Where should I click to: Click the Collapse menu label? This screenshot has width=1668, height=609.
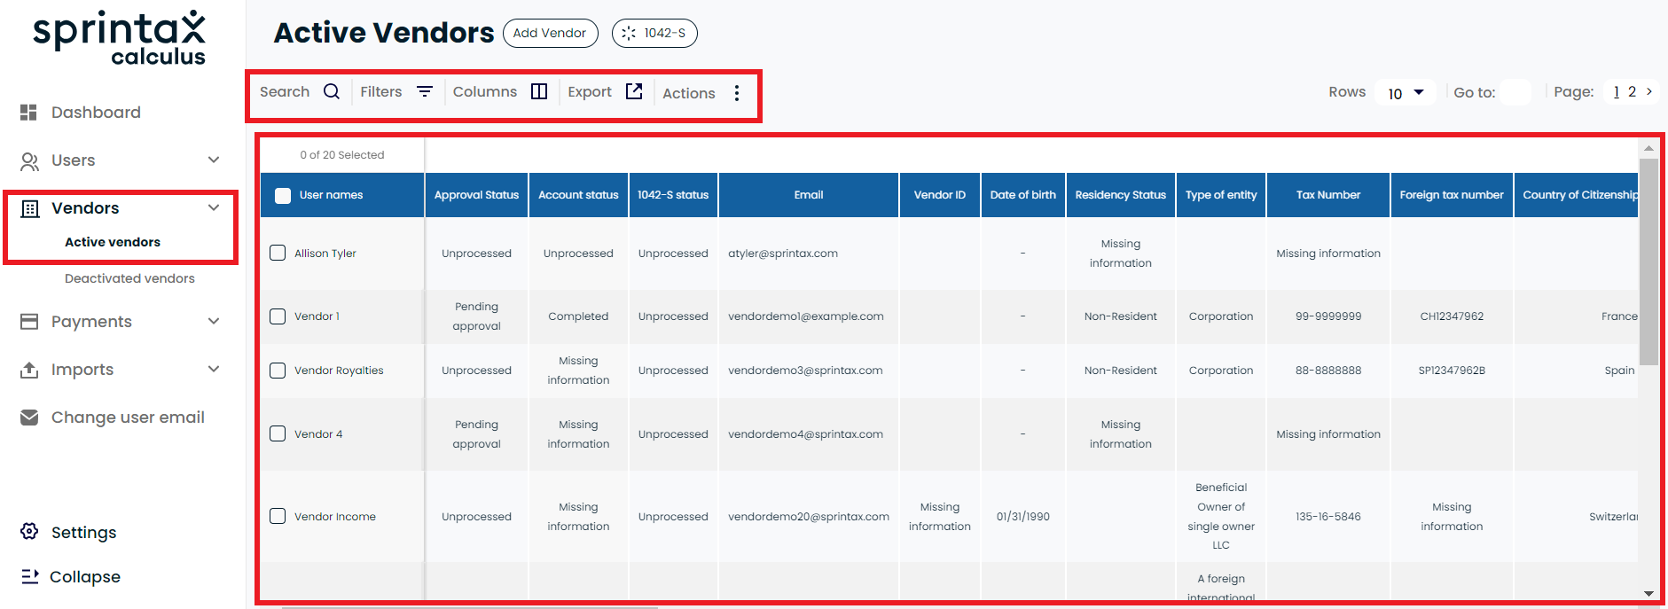(85, 577)
